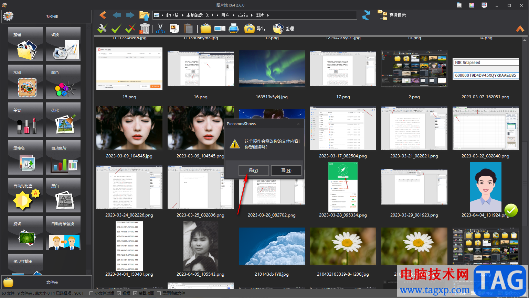Click file name 210402103339-8-1200.jpg
The width and height of the screenshot is (529, 298).
[343, 274]
